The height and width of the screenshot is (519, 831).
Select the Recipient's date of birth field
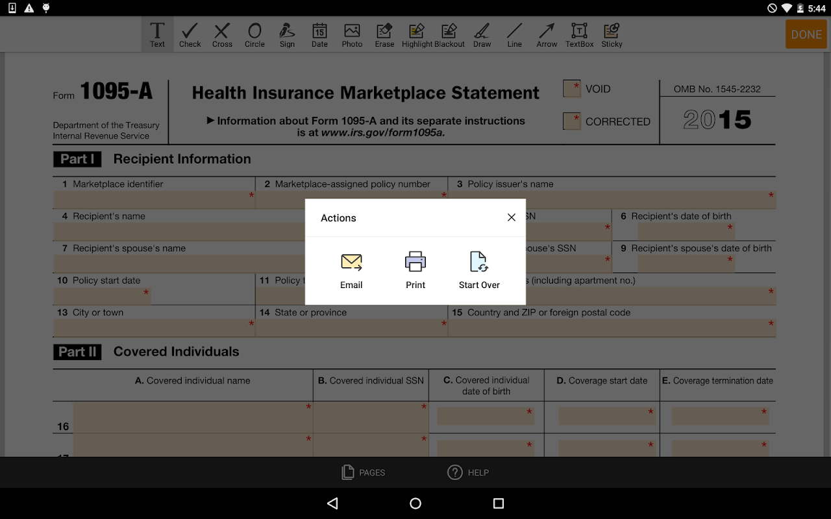(686, 232)
